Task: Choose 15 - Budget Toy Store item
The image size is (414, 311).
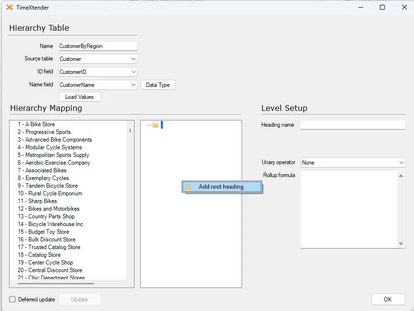Action: [x=43, y=232]
